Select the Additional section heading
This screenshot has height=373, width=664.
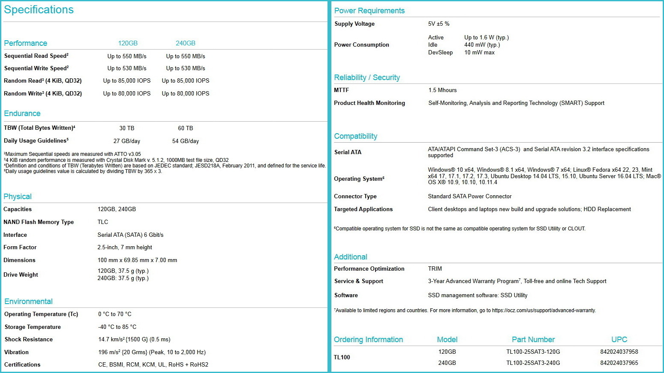(x=351, y=257)
